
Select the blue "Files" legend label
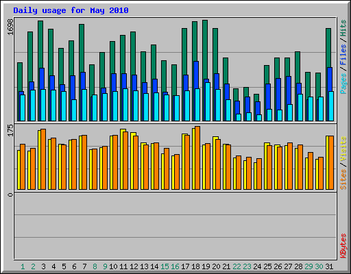[343, 55]
